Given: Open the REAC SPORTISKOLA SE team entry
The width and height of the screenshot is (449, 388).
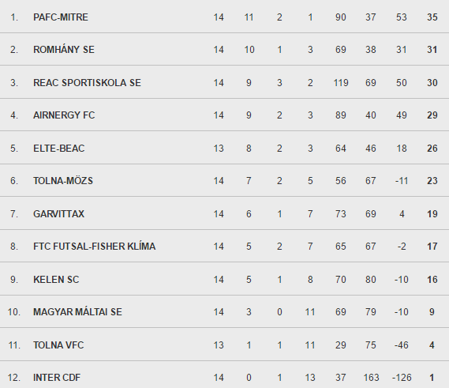Looking at the screenshot, I should [x=87, y=83].
